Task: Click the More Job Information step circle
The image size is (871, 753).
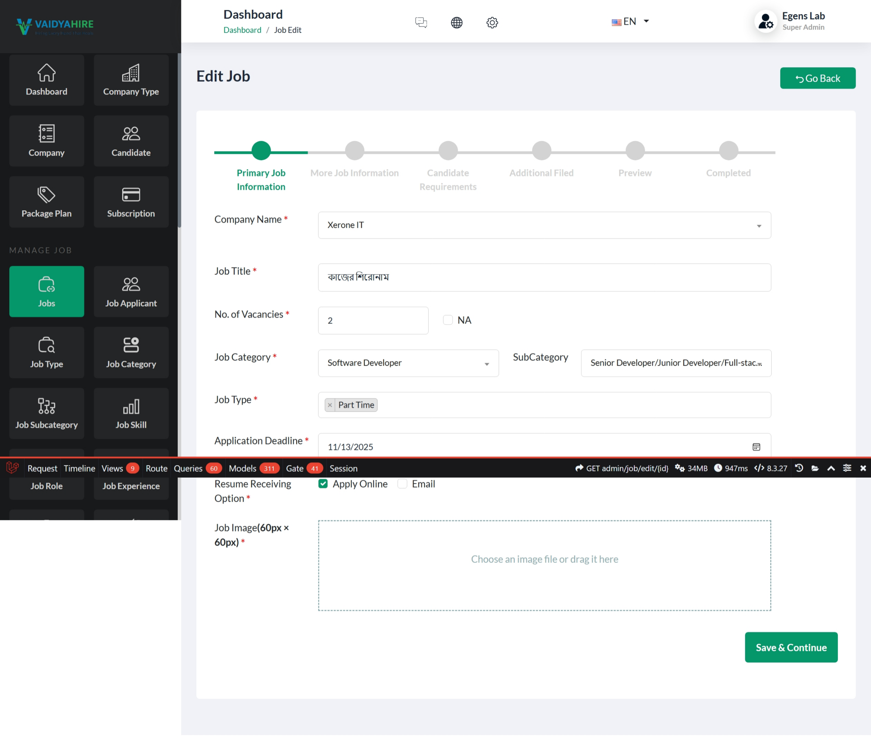Action: pyautogui.click(x=354, y=151)
